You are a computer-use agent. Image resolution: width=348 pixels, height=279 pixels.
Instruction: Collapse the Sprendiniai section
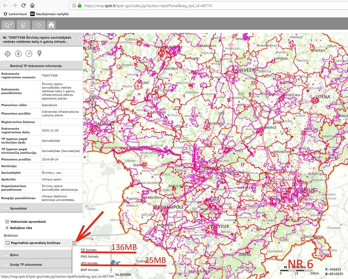41,208
